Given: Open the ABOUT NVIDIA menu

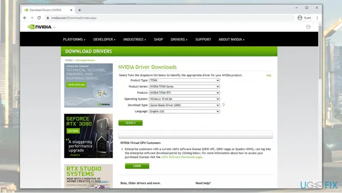Looking at the screenshot, I should coord(231,40).
